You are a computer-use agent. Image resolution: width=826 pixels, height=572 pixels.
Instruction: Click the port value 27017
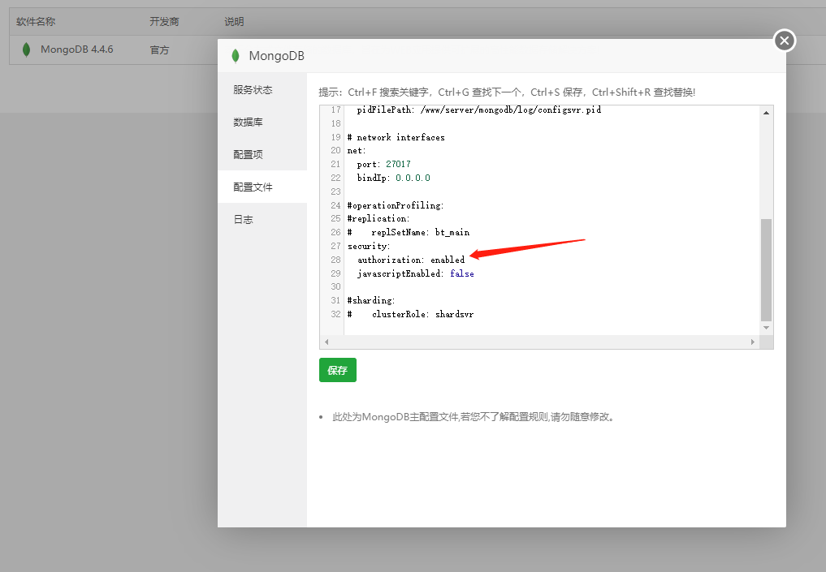click(398, 164)
